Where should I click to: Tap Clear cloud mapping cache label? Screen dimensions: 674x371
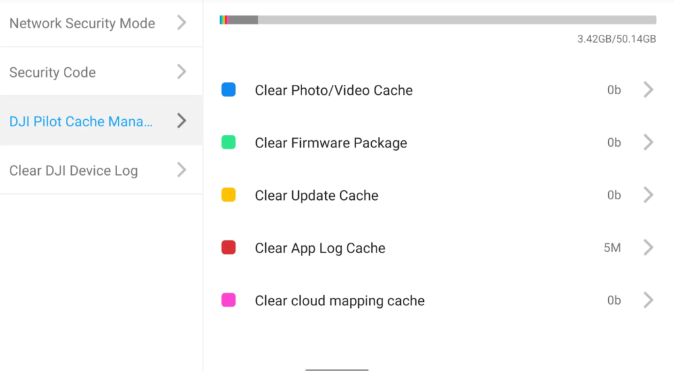340,301
